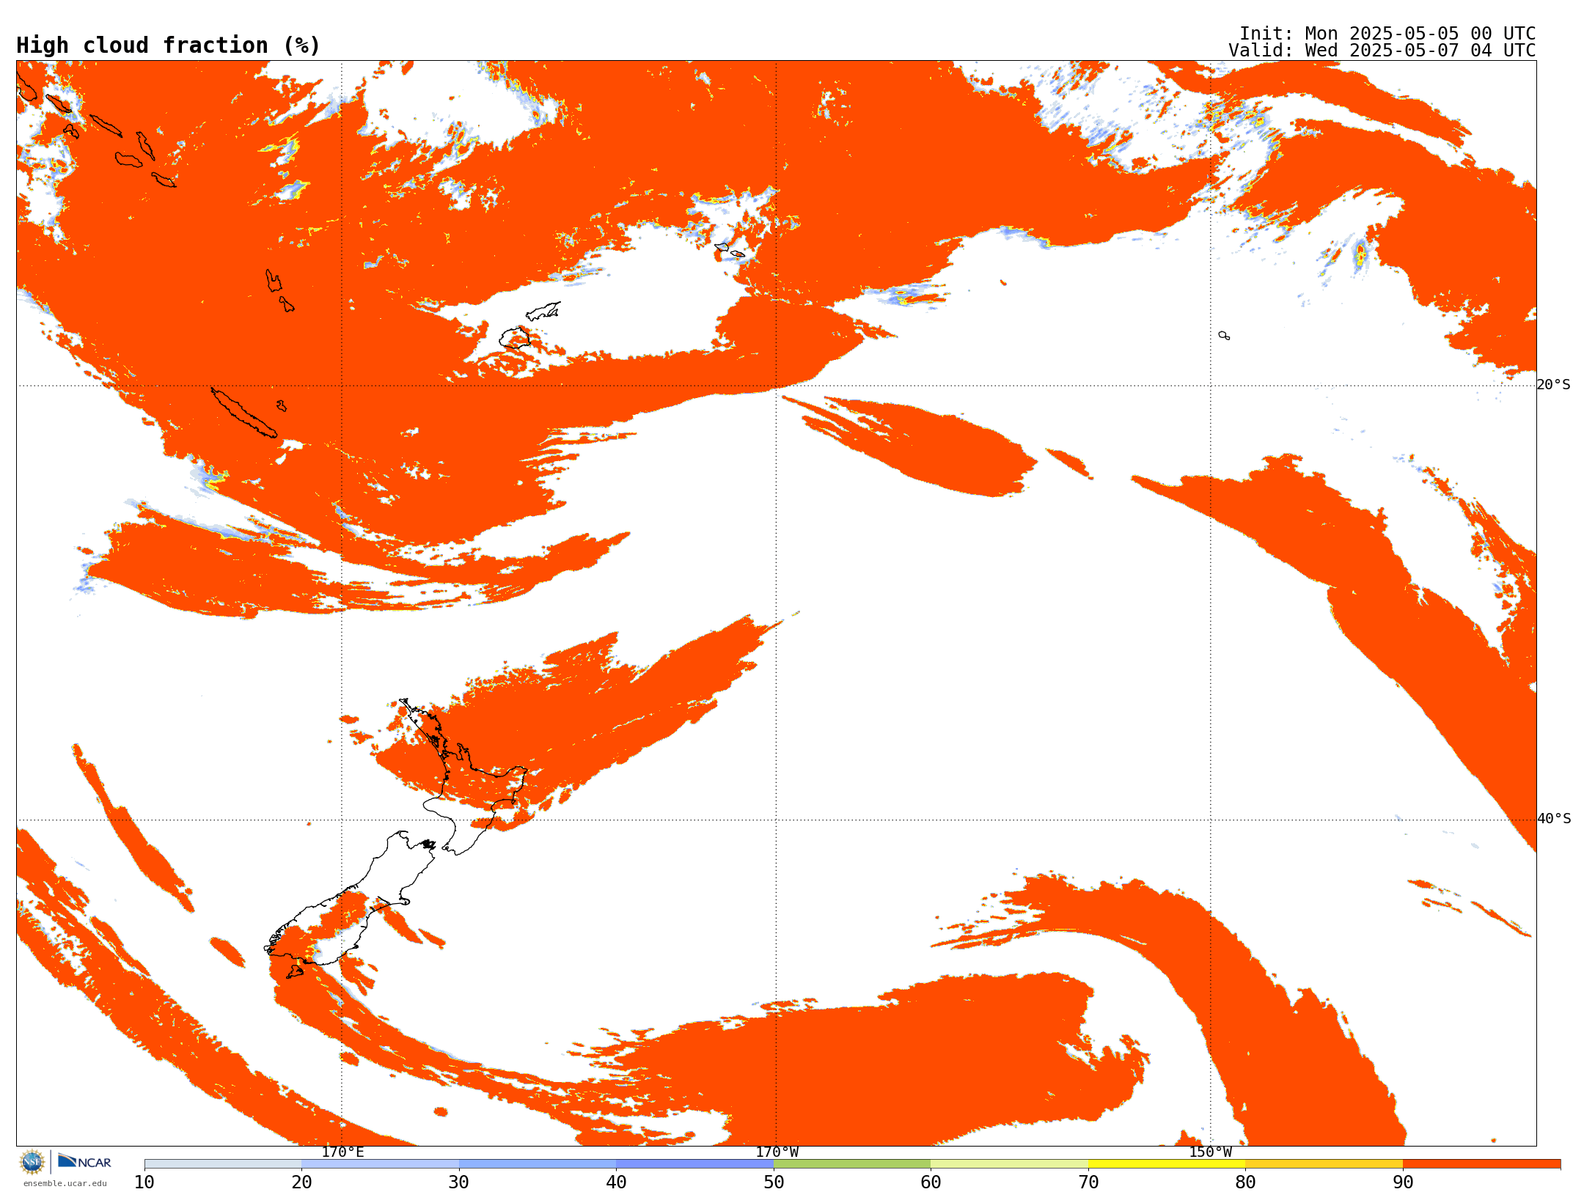
Task: Click the 170°E longitude label
Action: 342,1152
